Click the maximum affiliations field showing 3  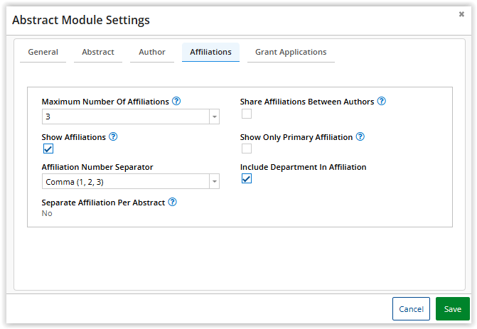124,117
